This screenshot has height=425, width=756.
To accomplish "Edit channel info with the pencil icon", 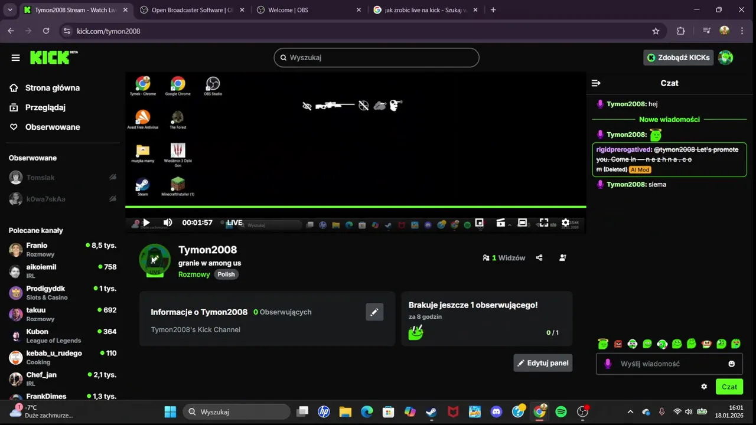I will coord(374,312).
